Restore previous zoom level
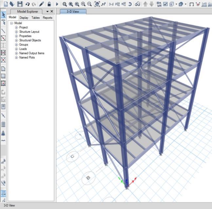The width and height of the screenshot is (212, 209). point(77,4)
